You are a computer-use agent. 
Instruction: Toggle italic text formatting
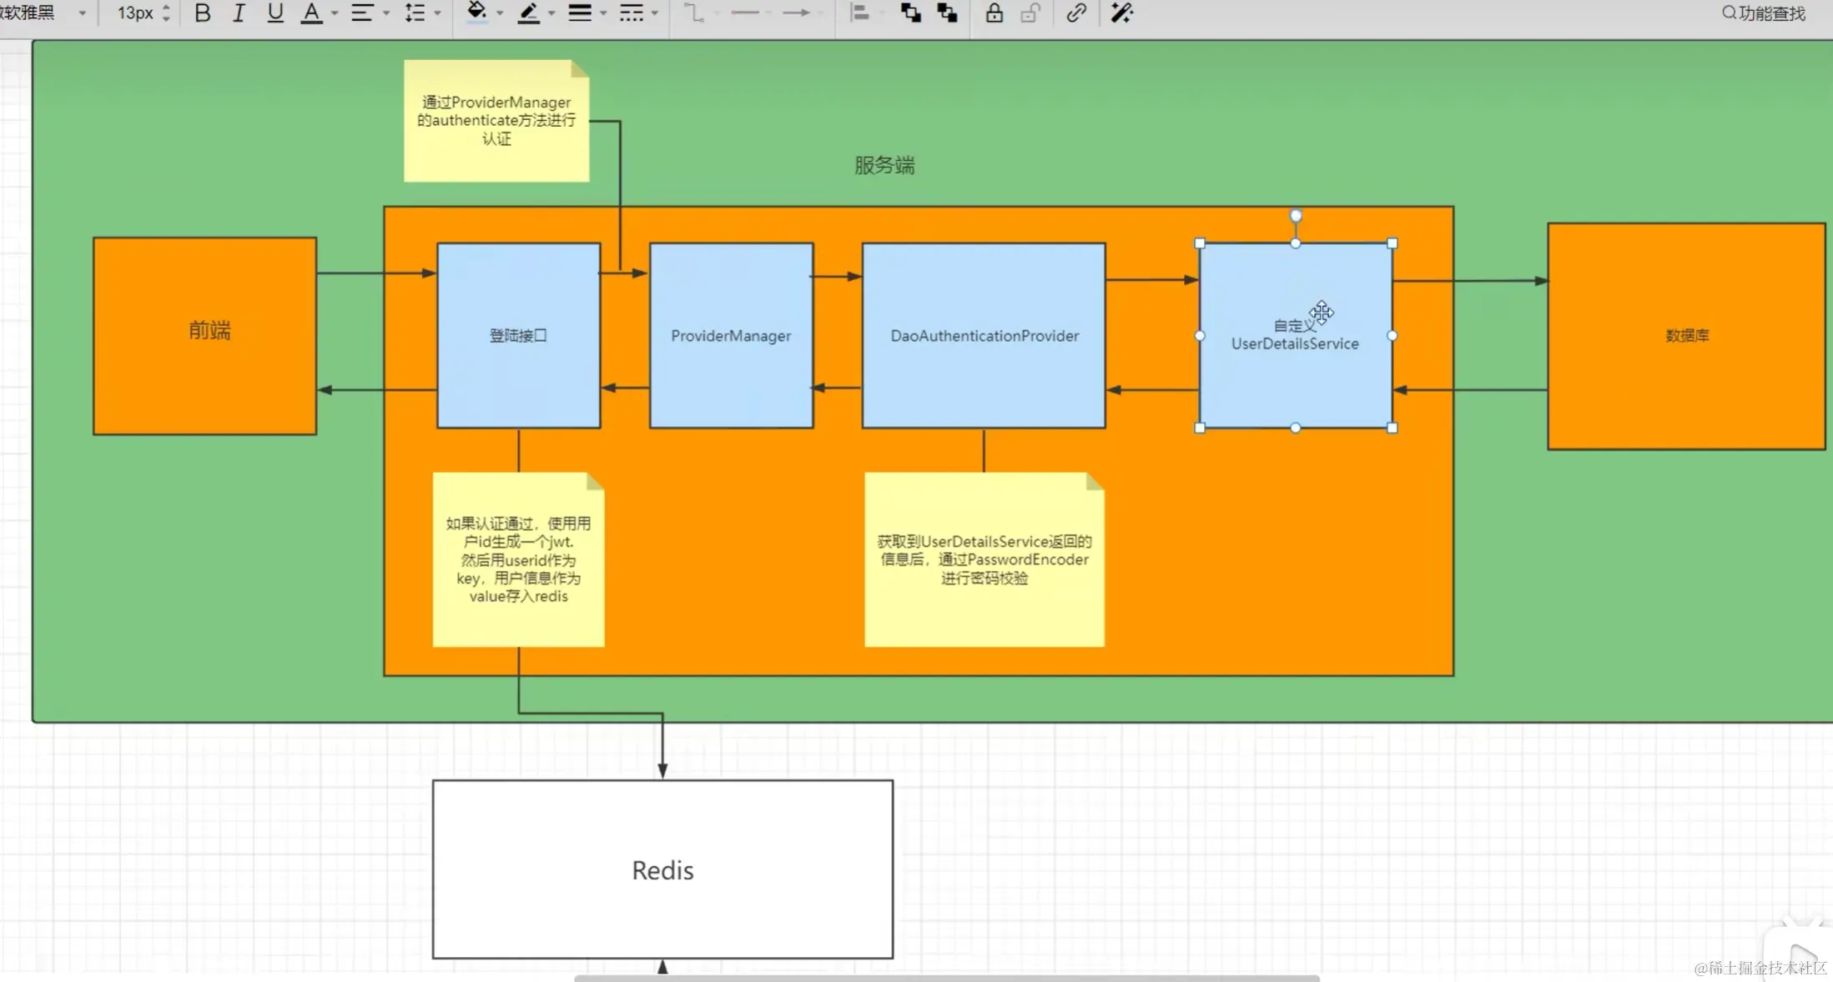coord(239,13)
